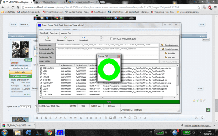This screenshot has width=218, height=136.
Task: Uncheck the EBR2 partition checkbox
Action: click(41, 92)
